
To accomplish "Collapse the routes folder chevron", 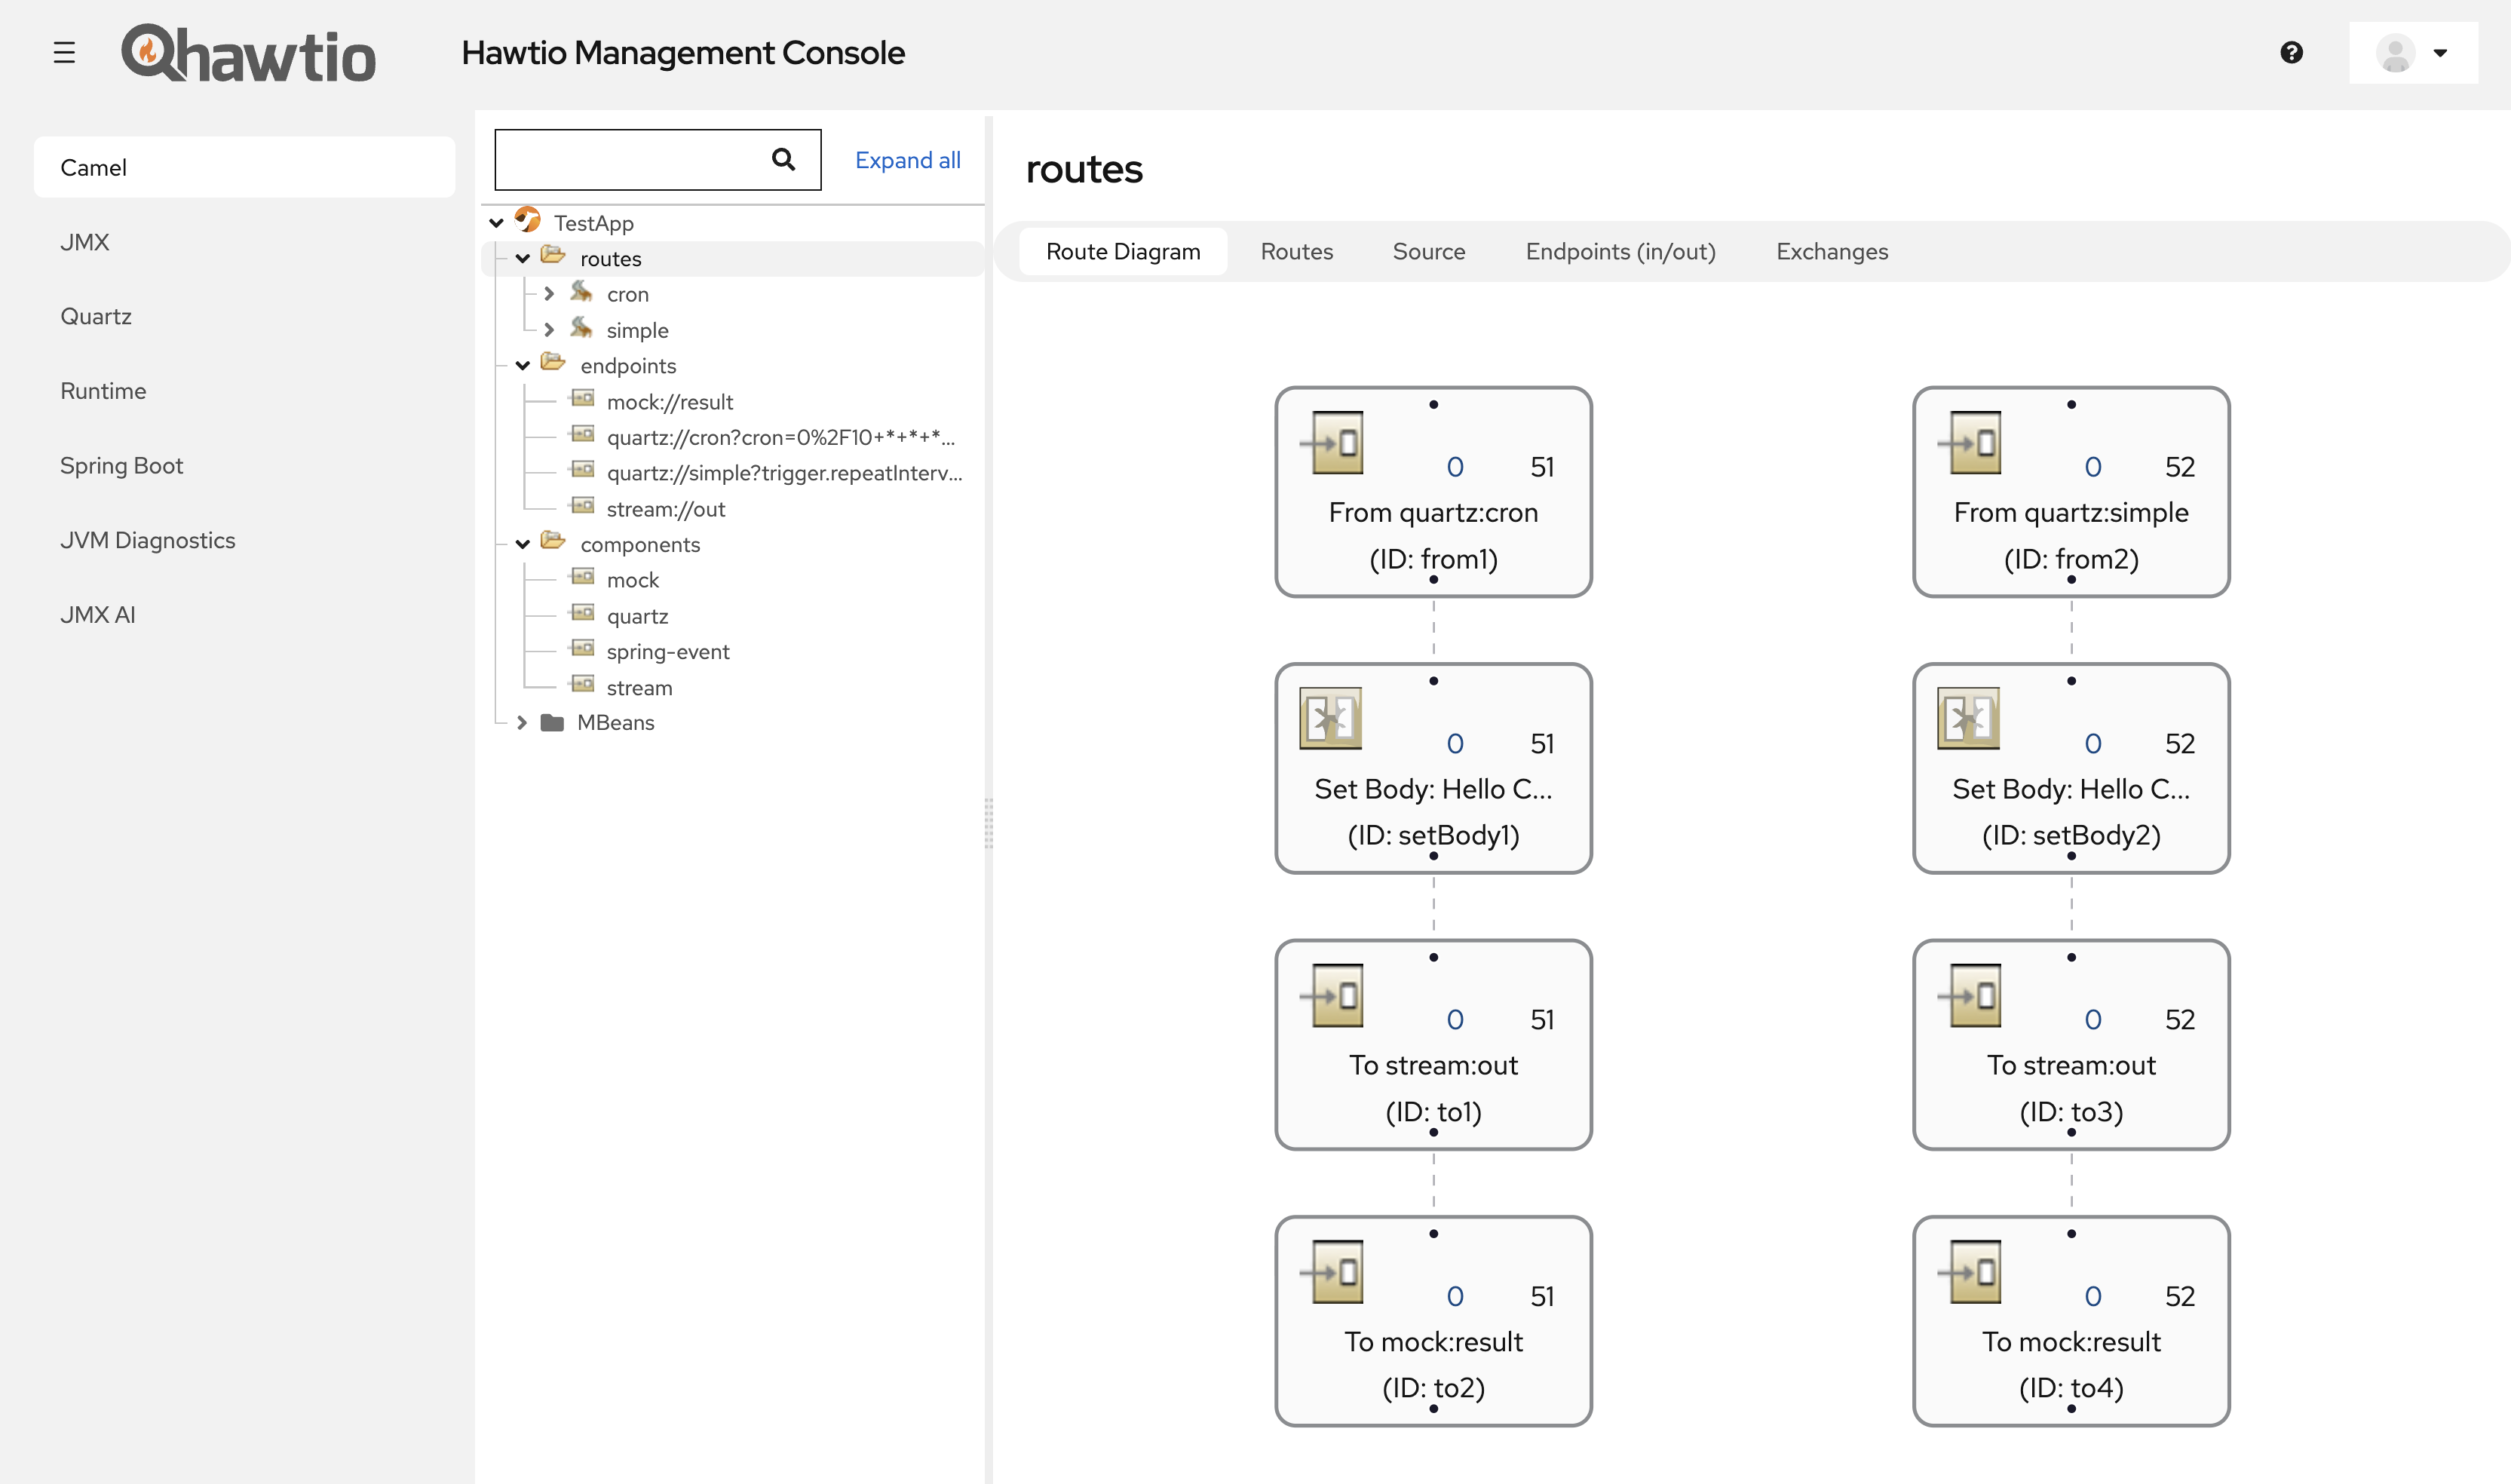I will coord(522,259).
